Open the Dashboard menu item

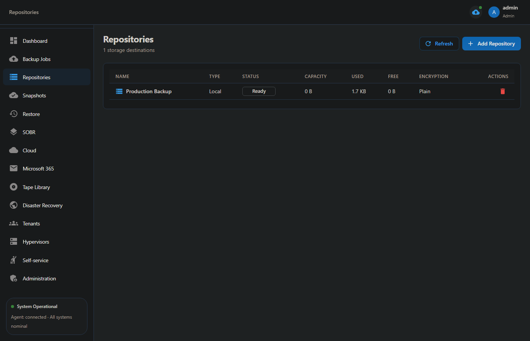pos(47,41)
